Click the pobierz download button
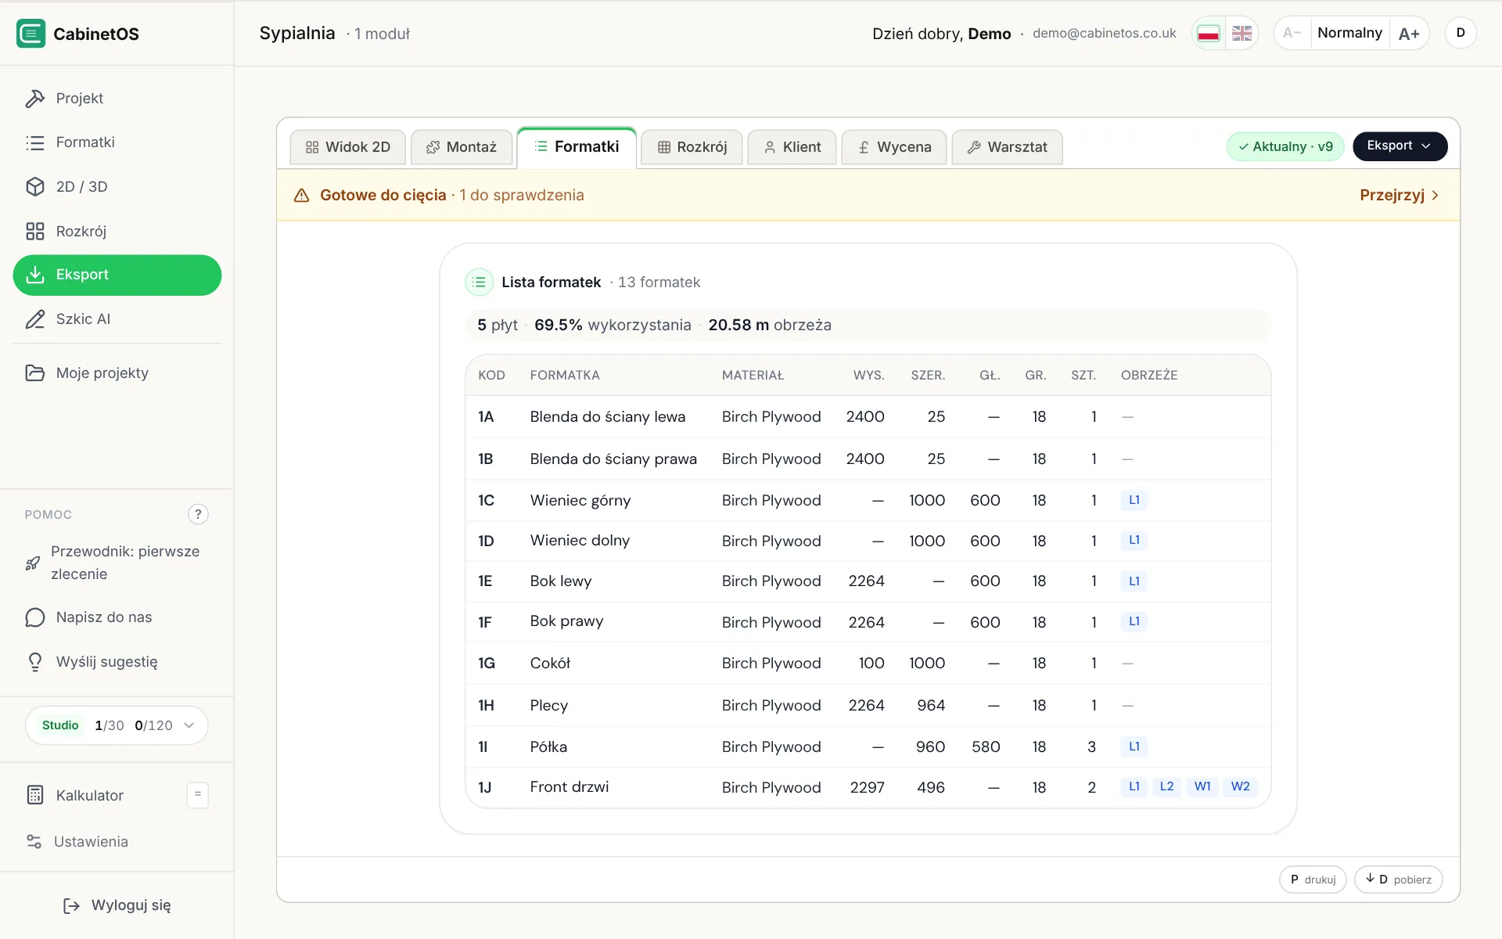This screenshot has height=939, width=1502. point(1399,880)
